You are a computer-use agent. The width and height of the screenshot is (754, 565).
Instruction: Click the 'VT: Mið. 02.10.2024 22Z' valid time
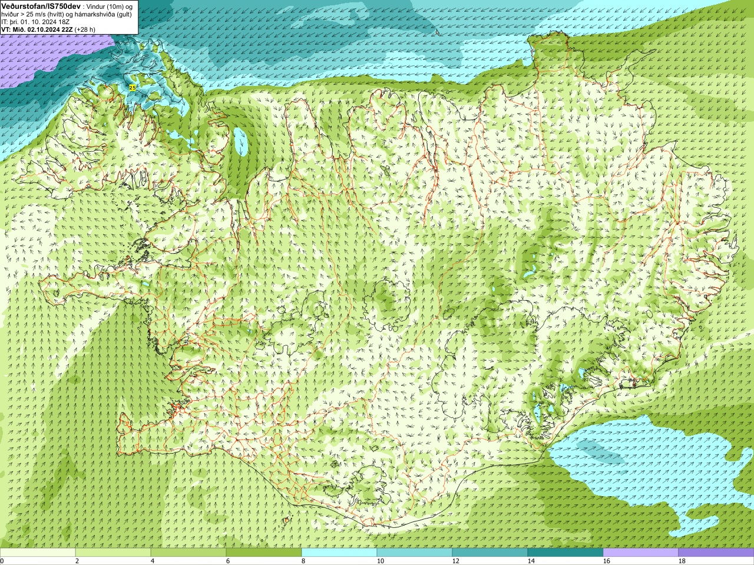tap(37, 29)
